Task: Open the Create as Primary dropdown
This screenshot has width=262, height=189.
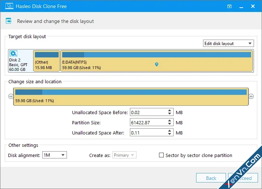Action: click(x=124, y=155)
